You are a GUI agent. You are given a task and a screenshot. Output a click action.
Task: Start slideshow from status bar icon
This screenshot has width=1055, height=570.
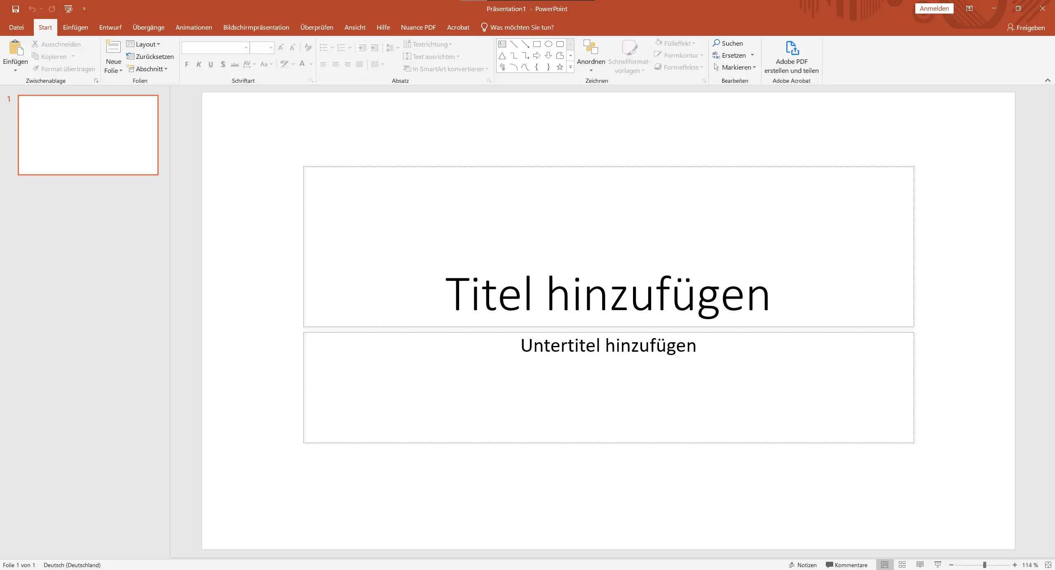pos(938,565)
